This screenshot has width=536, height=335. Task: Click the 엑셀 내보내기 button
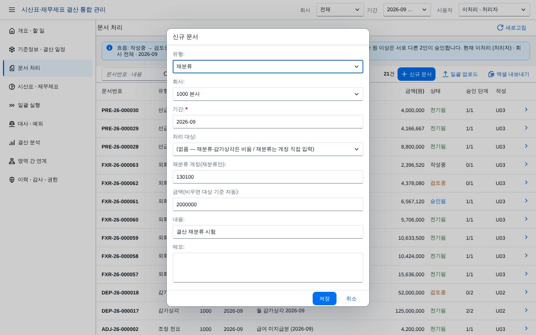click(508, 74)
